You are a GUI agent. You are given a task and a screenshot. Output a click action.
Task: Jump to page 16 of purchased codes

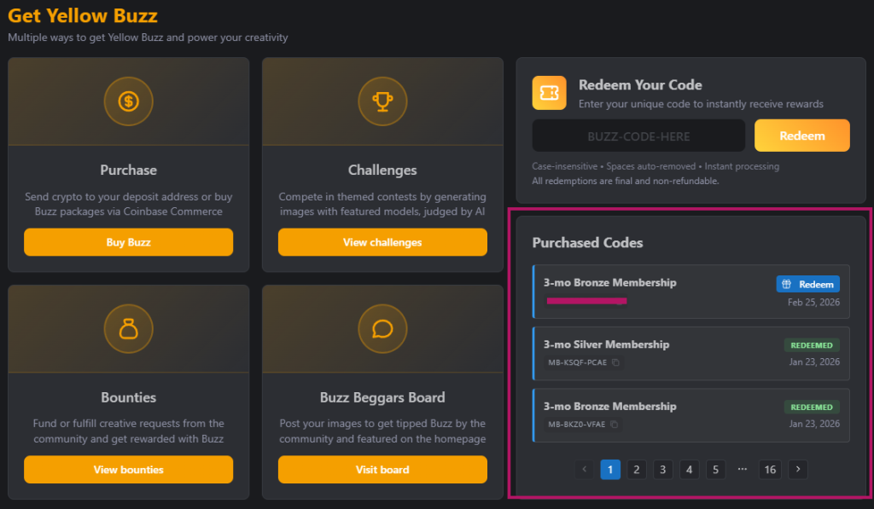[x=770, y=469]
